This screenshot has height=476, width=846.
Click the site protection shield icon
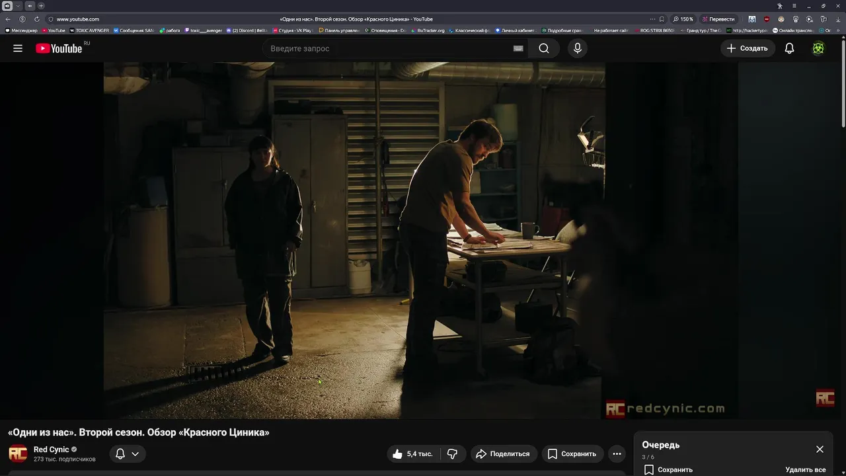(51, 19)
